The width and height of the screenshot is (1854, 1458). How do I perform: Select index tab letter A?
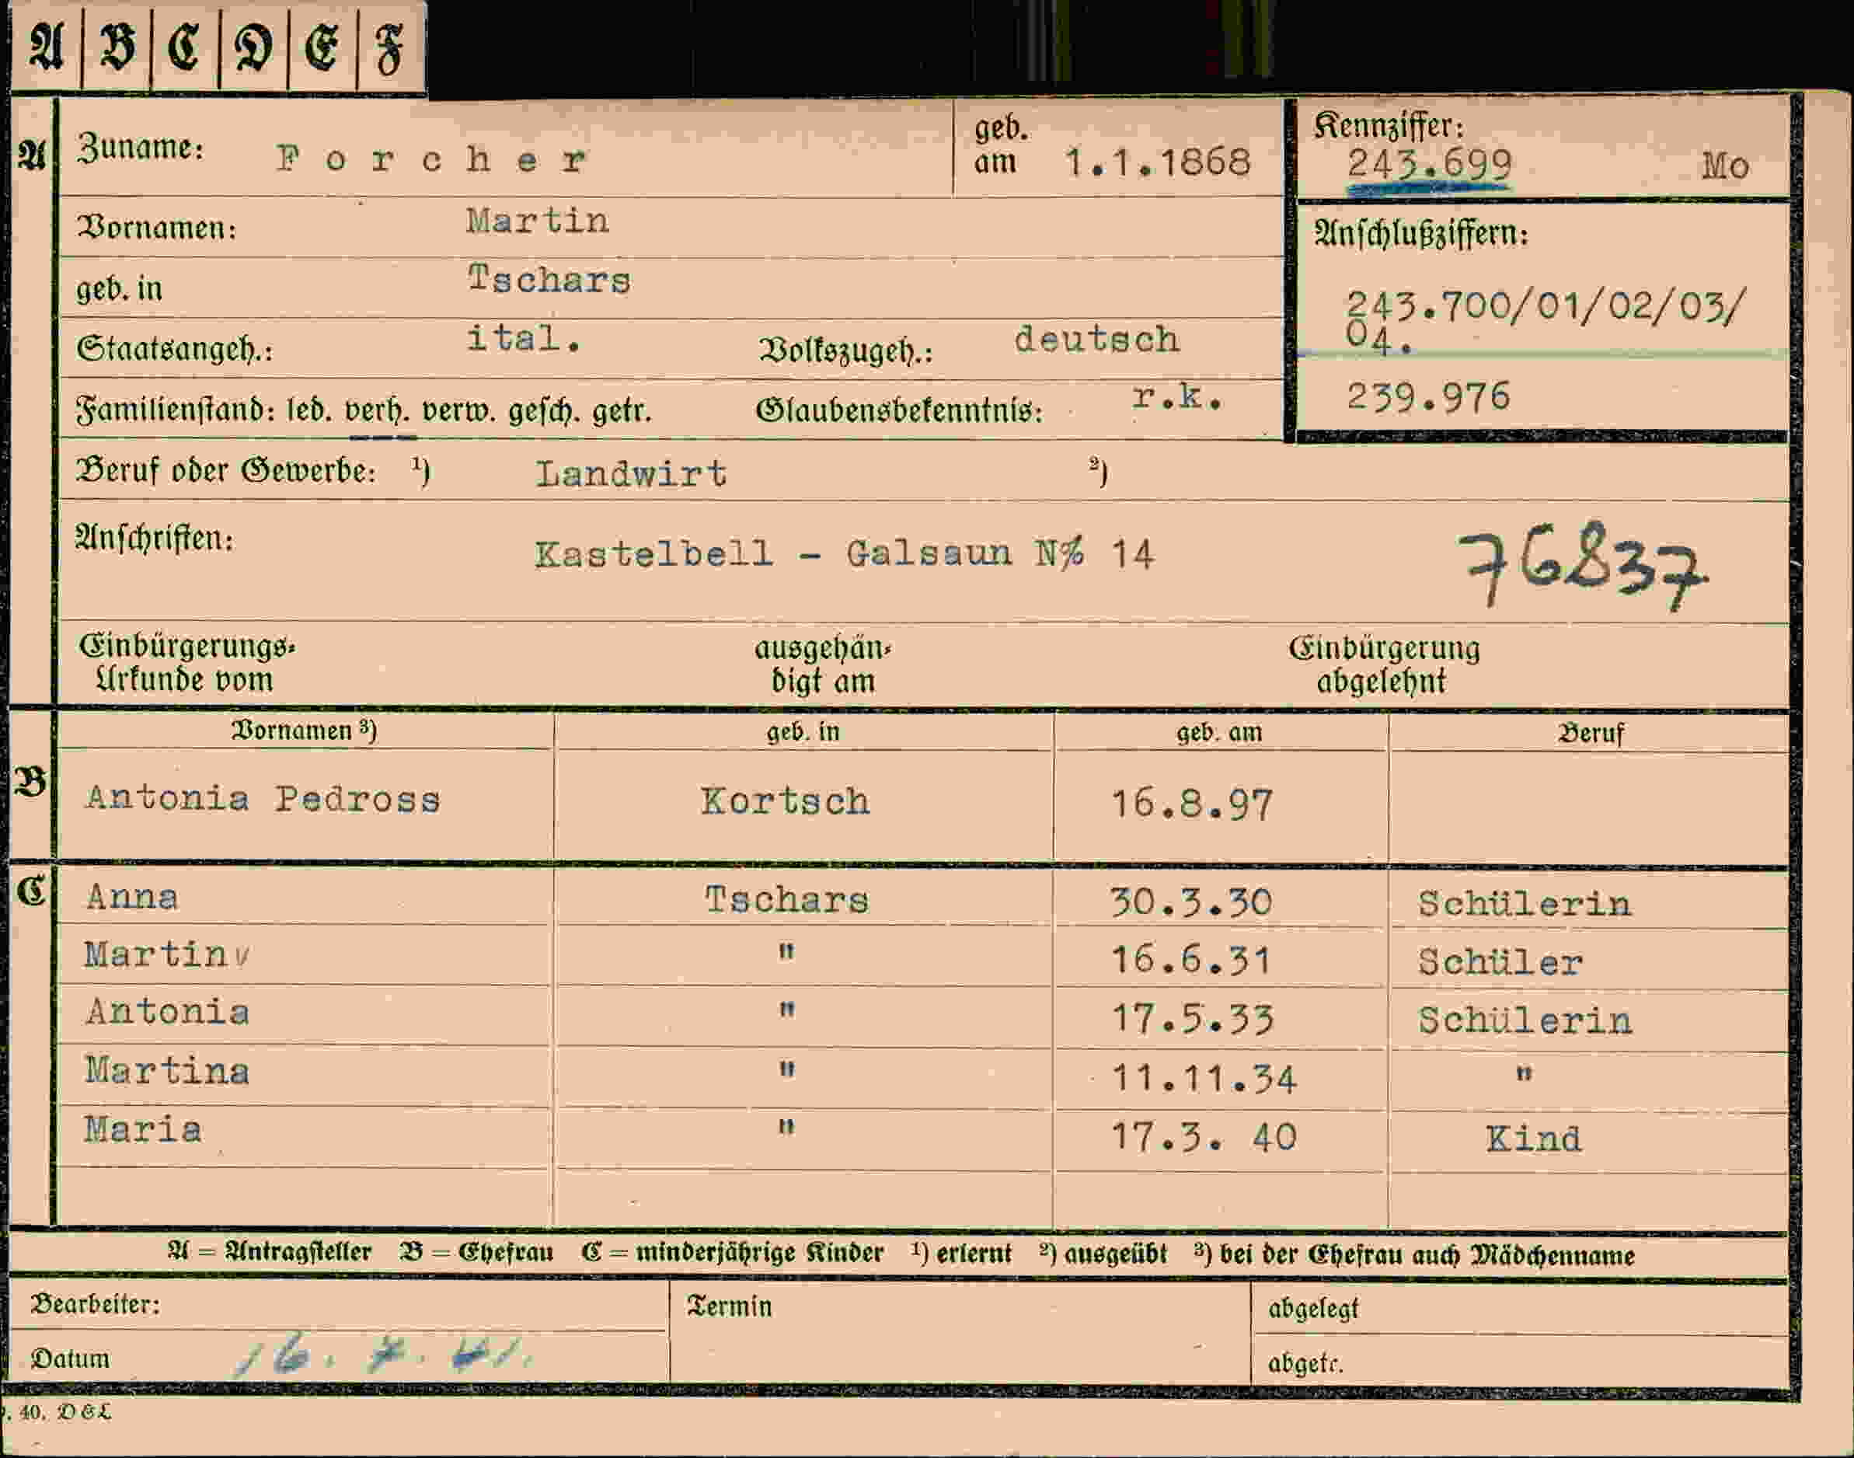pyautogui.click(x=46, y=46)
